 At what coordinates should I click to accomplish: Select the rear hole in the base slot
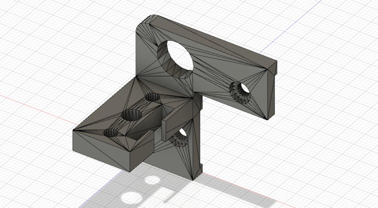click(x=152, y=97)
